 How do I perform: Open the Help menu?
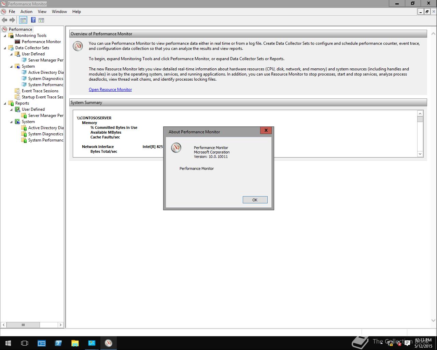(76, 11)
